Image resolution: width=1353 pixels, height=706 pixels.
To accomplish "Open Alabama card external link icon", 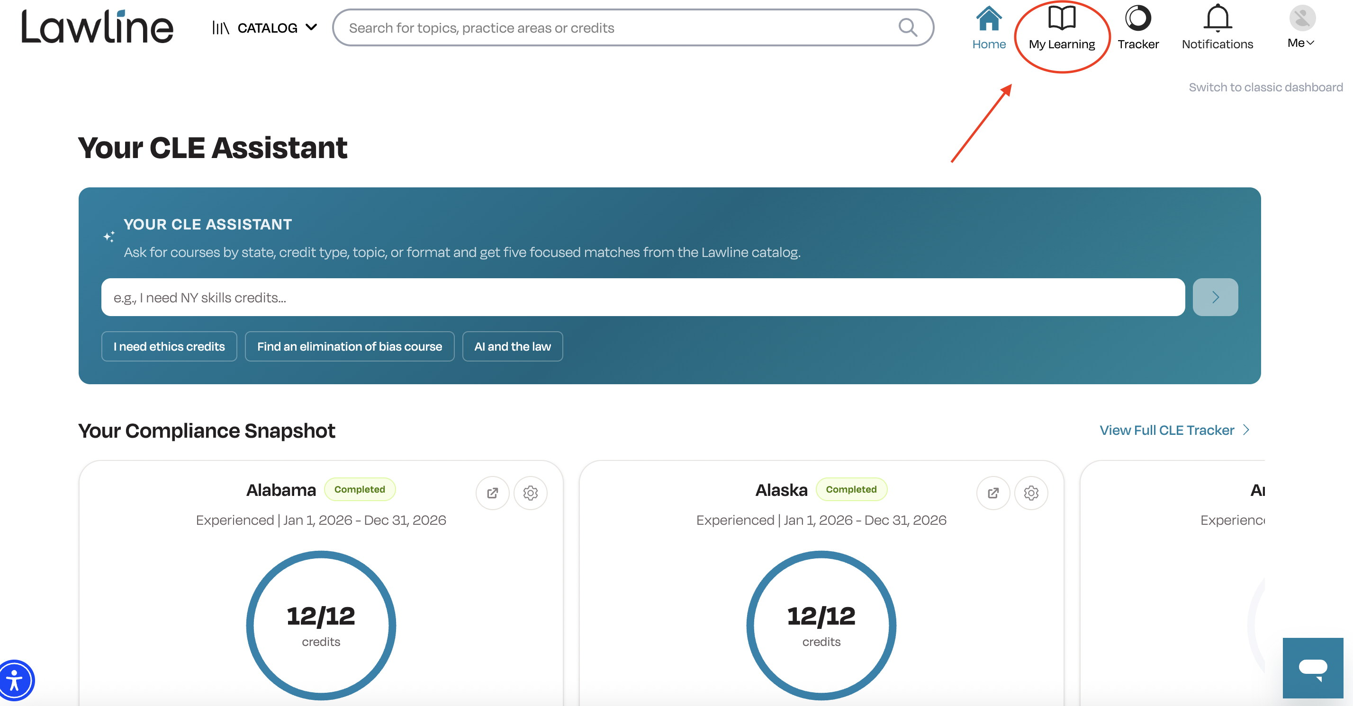I will point(493,493).
